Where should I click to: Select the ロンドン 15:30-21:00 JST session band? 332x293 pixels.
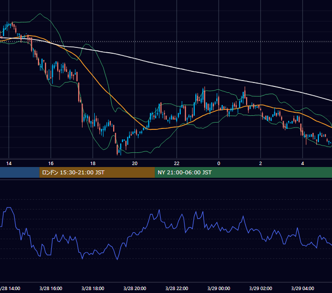click(x=97, y=172)
